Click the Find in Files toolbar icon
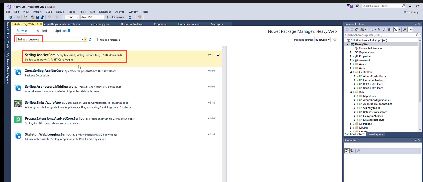423x182 pixels. coord(139,17)
